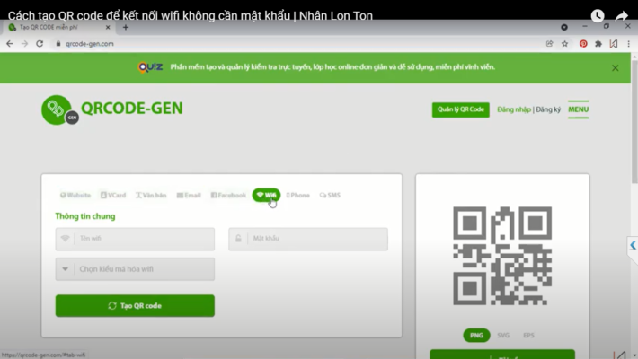638x359 pixels.
Task: Click the address bar URL qrcode-gen.com
Action: [90, 43]
